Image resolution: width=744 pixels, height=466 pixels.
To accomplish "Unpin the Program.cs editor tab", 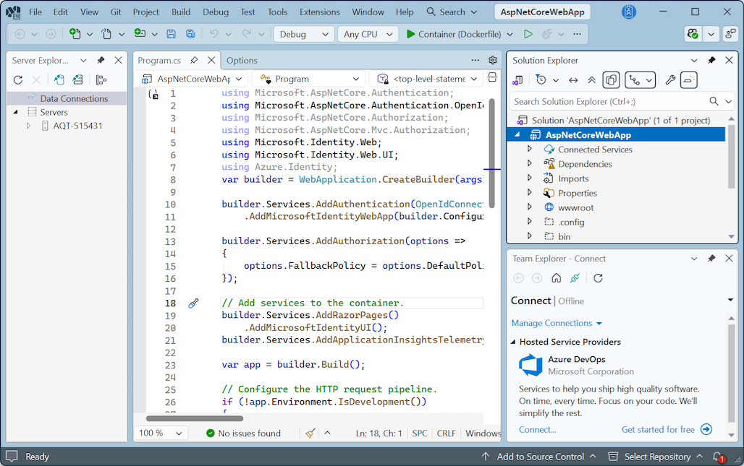I will click(x=194, y=60).
